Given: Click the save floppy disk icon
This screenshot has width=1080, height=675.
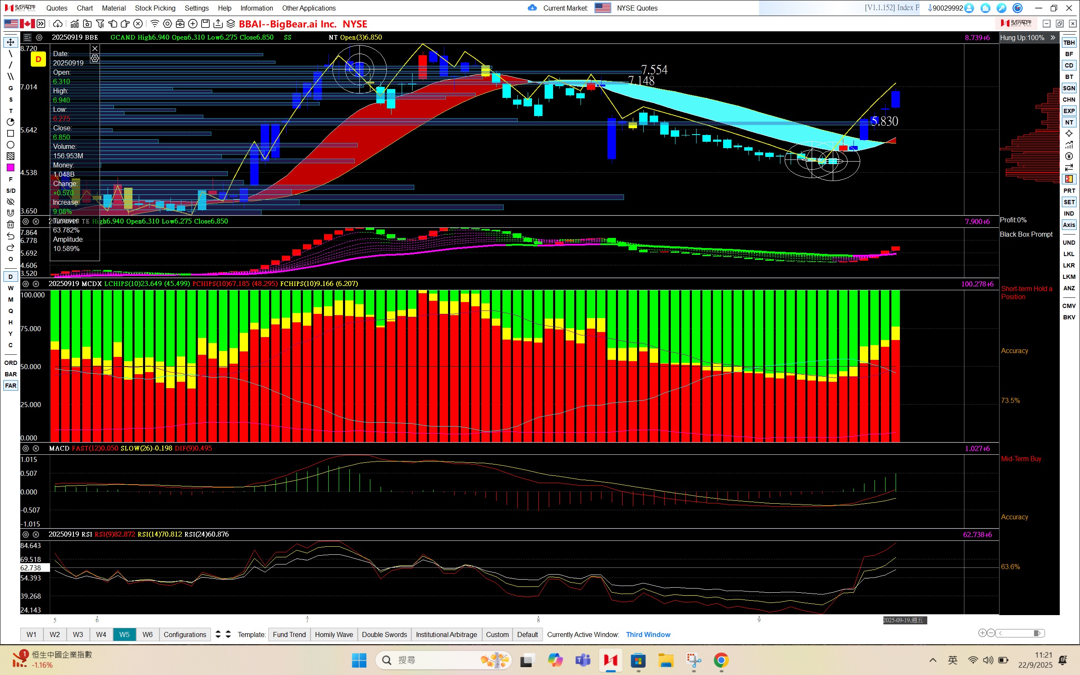Looking at the screenshot, I should (205, 24).
